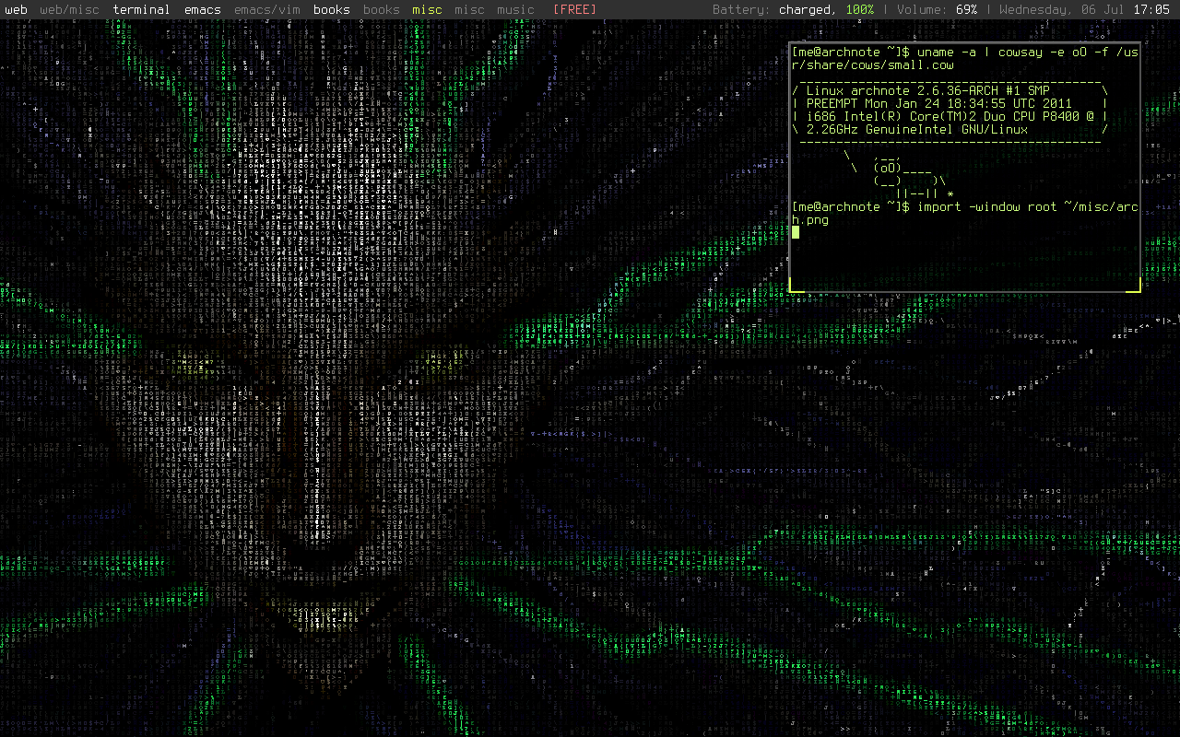Viewport: 1180px width, 737px height.
Task: Click the dimmed grey misc workspace tag
Action: (469, 10)
